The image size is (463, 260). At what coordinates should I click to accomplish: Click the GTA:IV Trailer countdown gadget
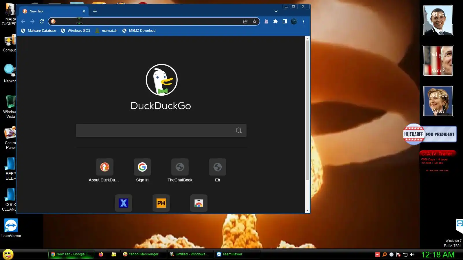coord(438,161)
